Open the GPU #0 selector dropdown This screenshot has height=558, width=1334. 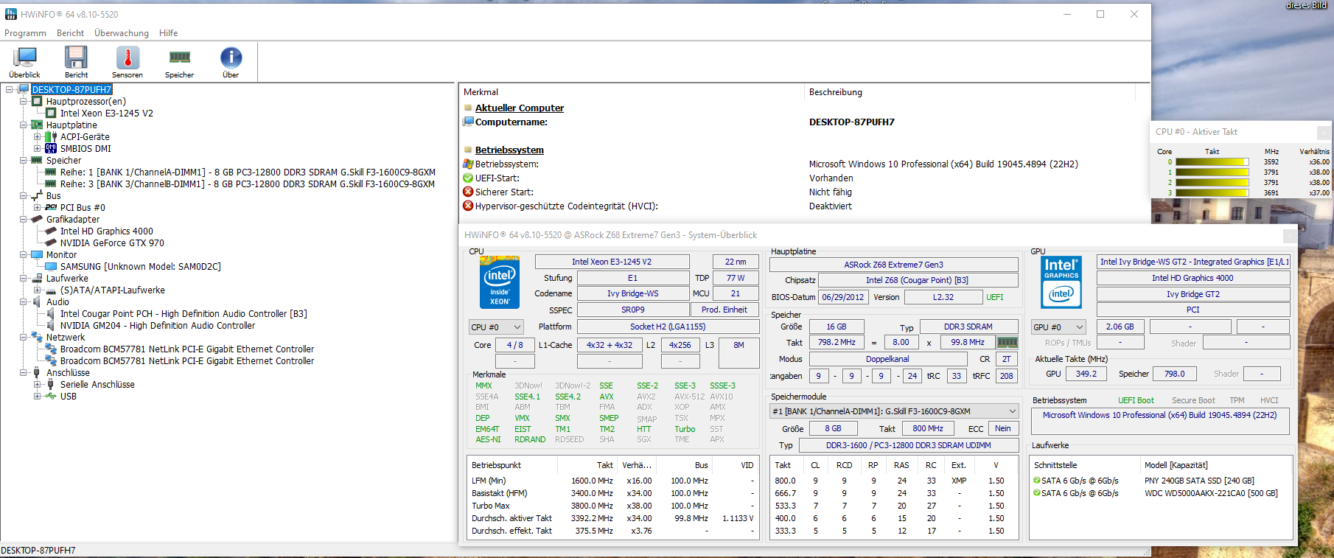(x=1058, y=327)
